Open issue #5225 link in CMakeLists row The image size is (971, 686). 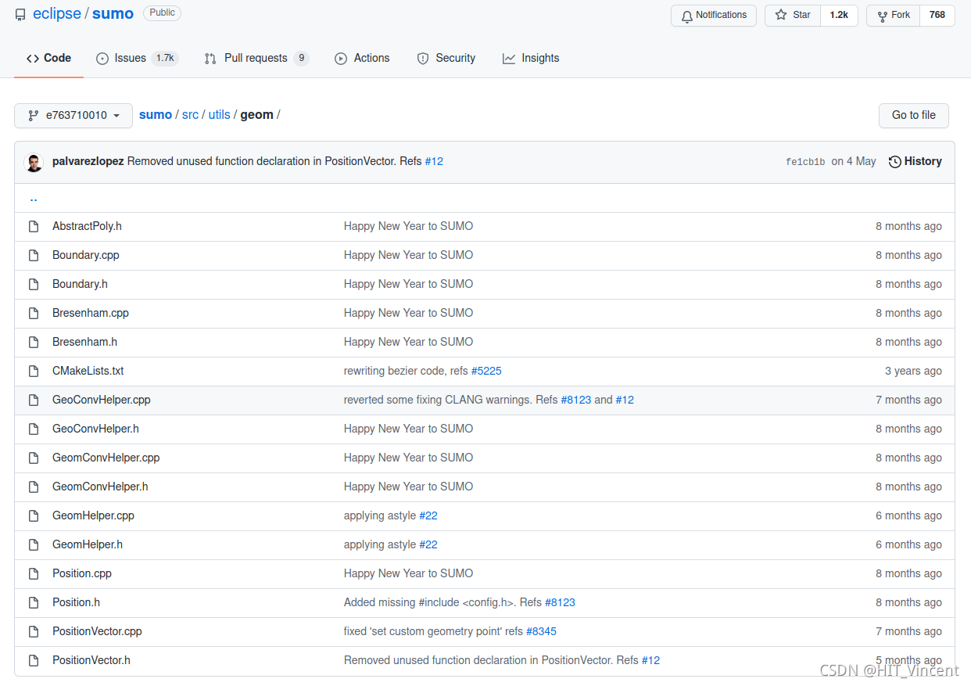(486, 371)
